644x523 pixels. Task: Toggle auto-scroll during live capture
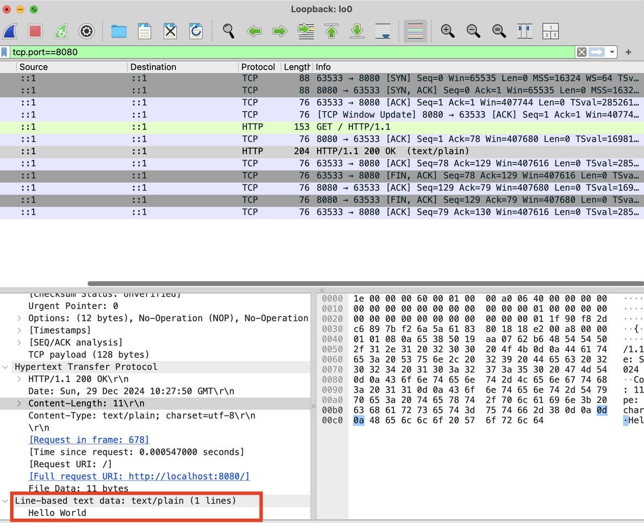pos(383,31)
